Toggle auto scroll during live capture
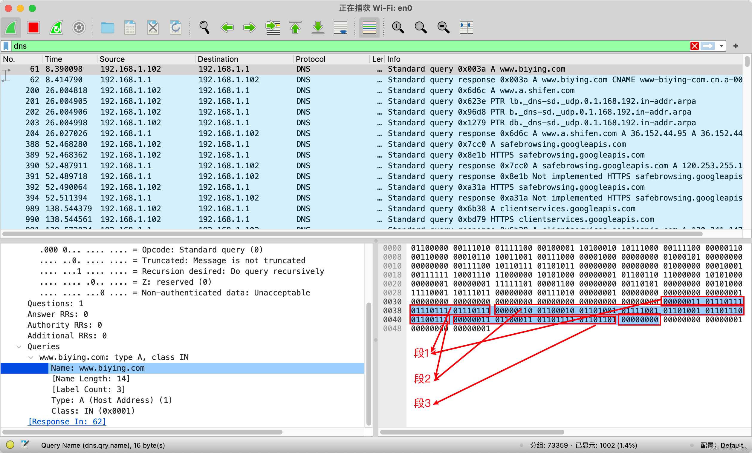Viewport: 752px width, 453px height. (341, 28)
